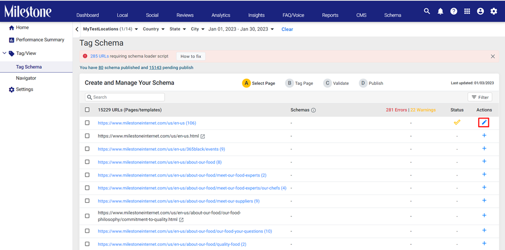Click the Milestone logo
Image resolution: width=505 pixels, height=250 pixels.
pyautogui.click(x=27, y=11)
